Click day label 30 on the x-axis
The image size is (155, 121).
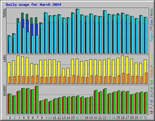(141, 118)
